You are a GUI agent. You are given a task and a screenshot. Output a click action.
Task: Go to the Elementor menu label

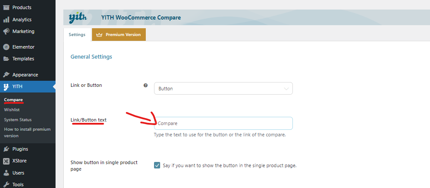23,47
